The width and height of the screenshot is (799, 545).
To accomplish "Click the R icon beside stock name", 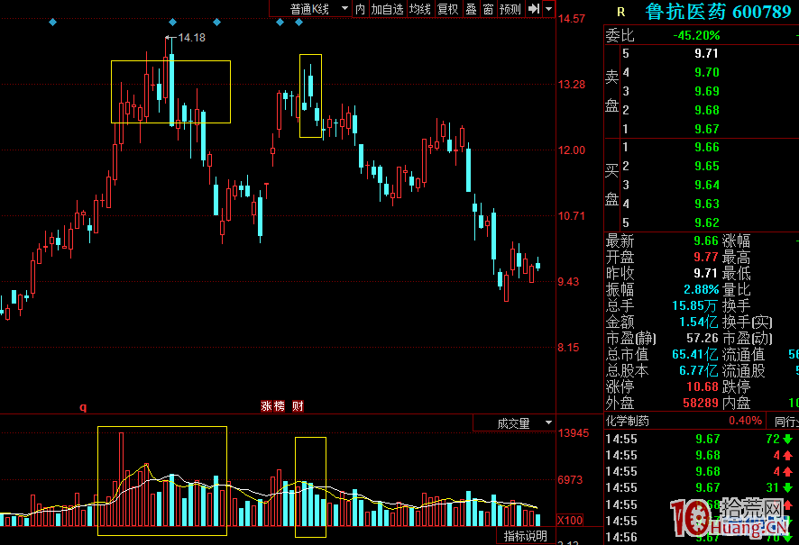I will pyautogui.click(x=620, y=12).
